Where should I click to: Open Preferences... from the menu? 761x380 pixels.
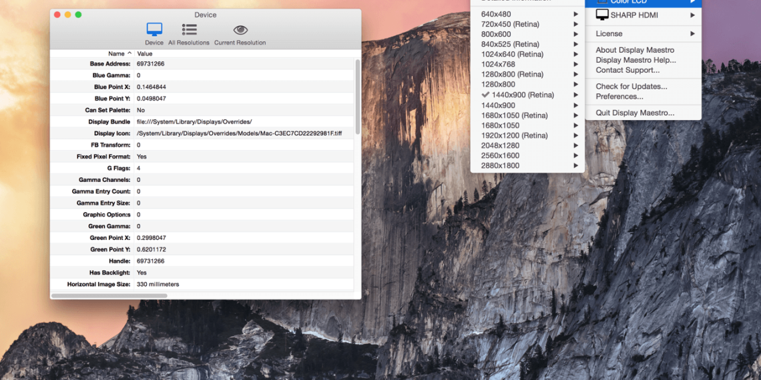click(619, 97)
